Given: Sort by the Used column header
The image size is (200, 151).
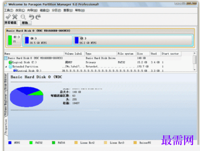Looking at the screenshot, I should [155, 54].
